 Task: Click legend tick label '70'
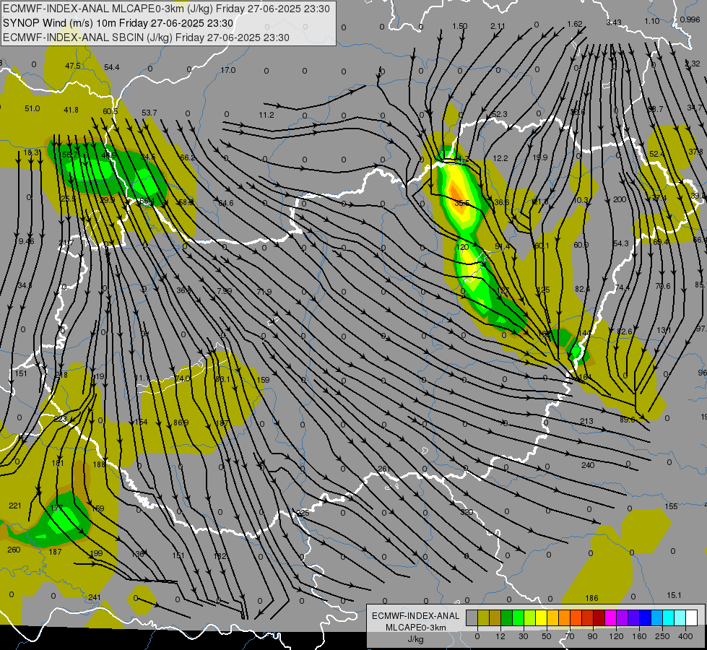pos(570,636)
